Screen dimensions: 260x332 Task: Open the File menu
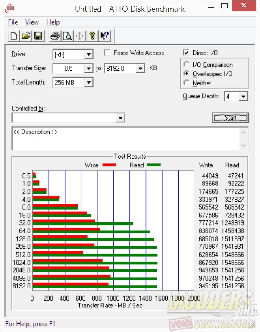pos(13,22)
